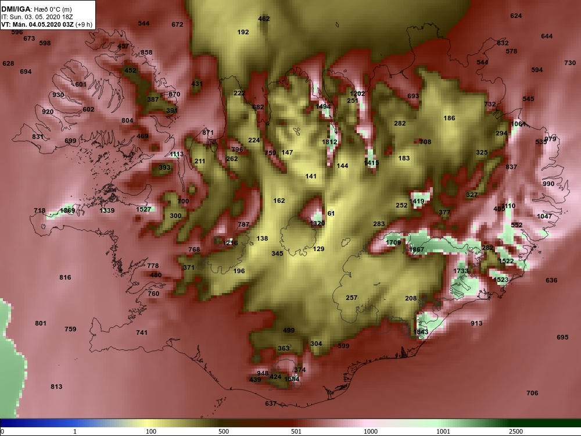Click the 1867 height value
The height and width of the screenshot is (436, 581).
(x=417, y=249)
